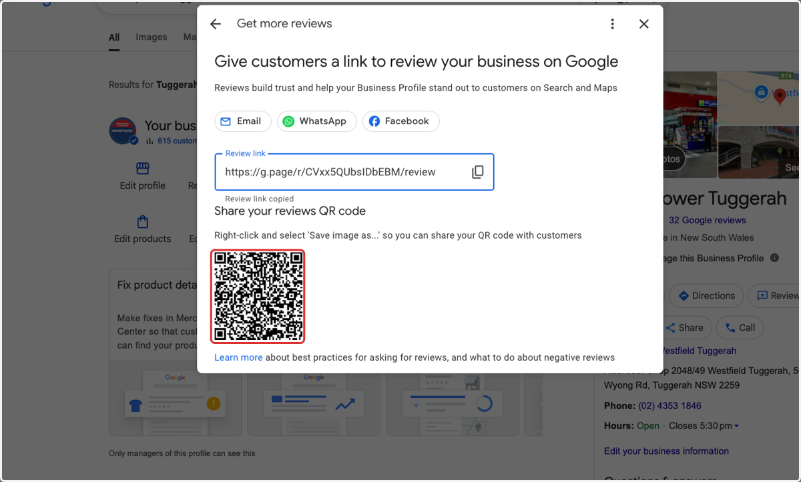This screenshot has height=482, width=801.
Task: Open the three-dot more options menu
Action: (x=612, y=24)
